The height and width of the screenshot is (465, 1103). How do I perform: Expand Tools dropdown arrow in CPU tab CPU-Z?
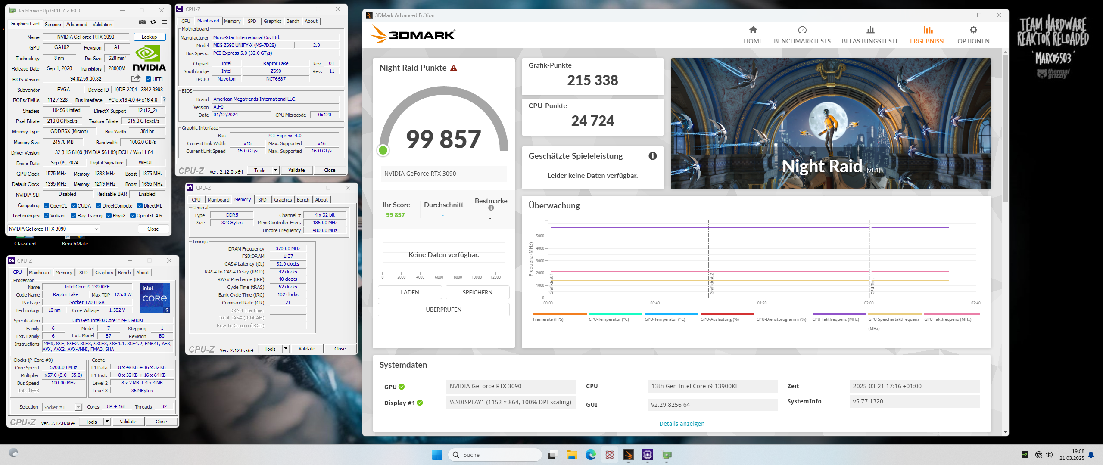tap(107, 422)
